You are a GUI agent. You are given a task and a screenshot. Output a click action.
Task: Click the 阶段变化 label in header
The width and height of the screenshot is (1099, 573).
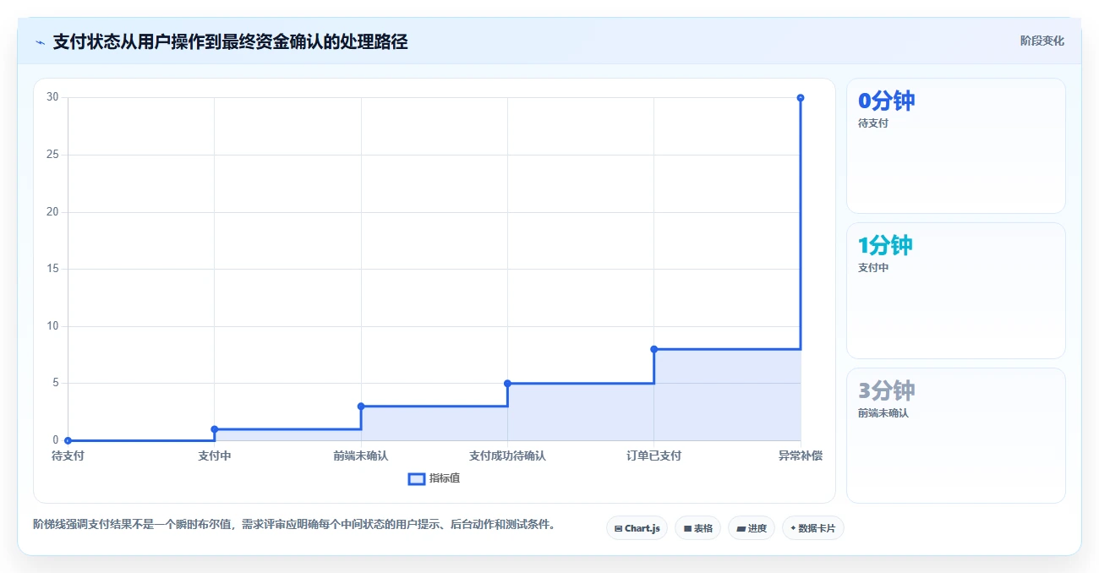pyautogui.click(x=1042, y=41)
